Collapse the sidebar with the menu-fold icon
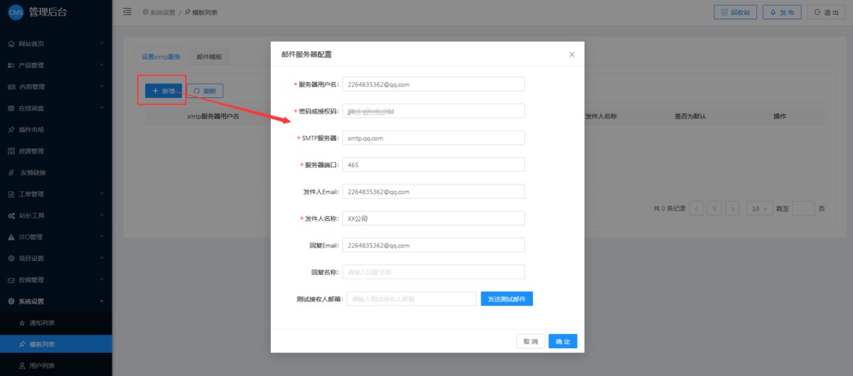 click(x=127, y=12)
